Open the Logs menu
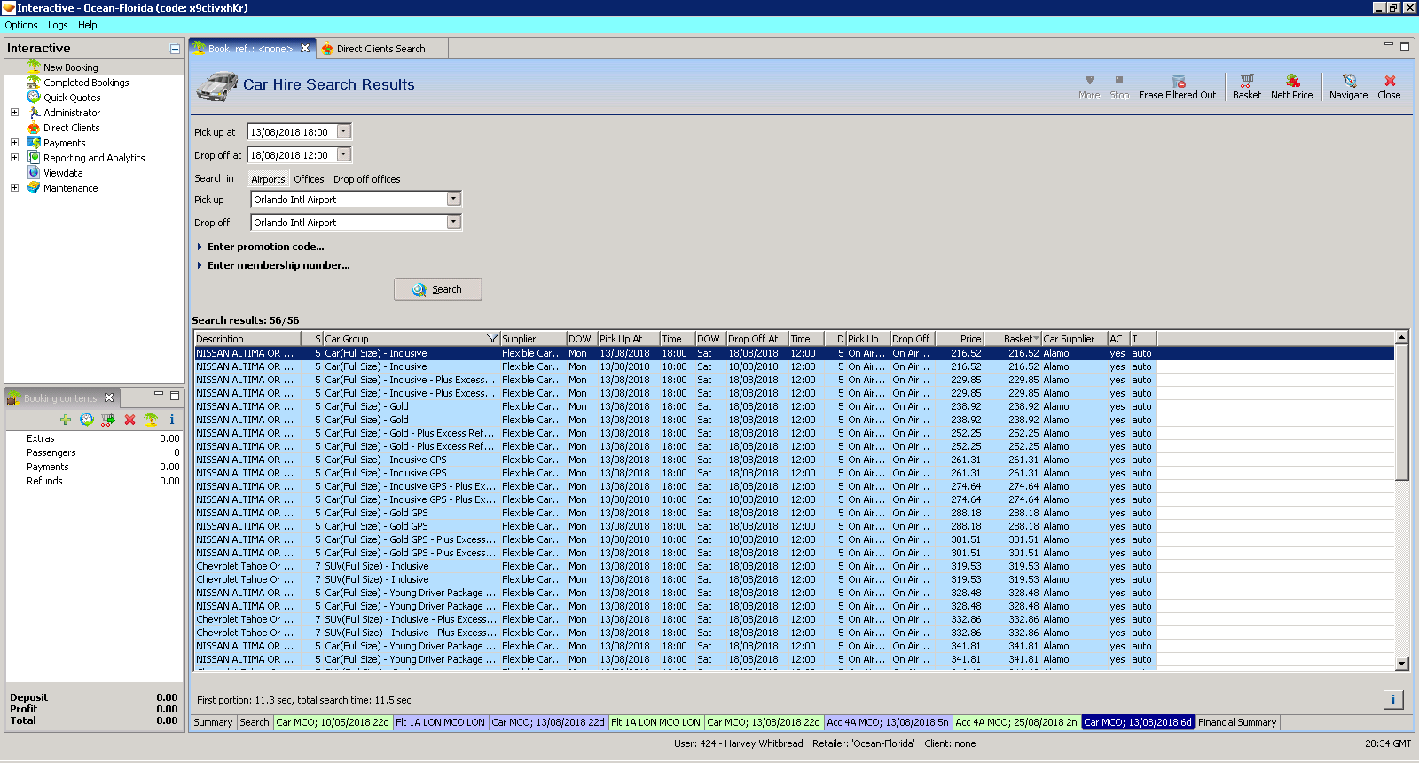The width and height of the screenshot is (1419, 763). pyautogui.click(x=58, y=25)
